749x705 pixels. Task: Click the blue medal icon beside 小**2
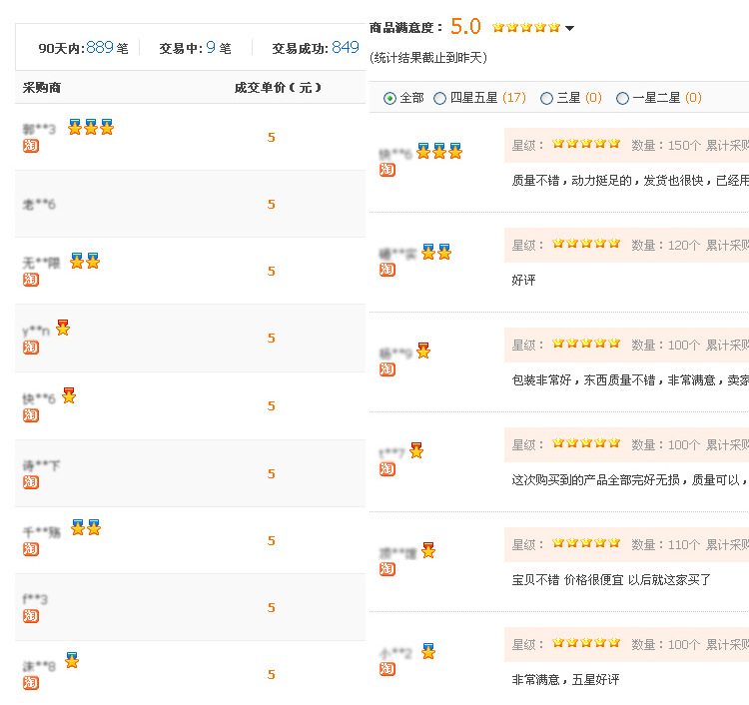(428, 651)
